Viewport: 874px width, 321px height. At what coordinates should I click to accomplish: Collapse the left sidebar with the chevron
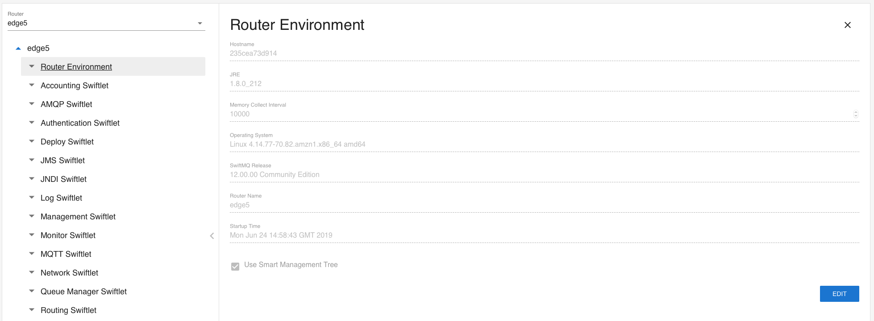pyautogui.click(x=212, y=236)
